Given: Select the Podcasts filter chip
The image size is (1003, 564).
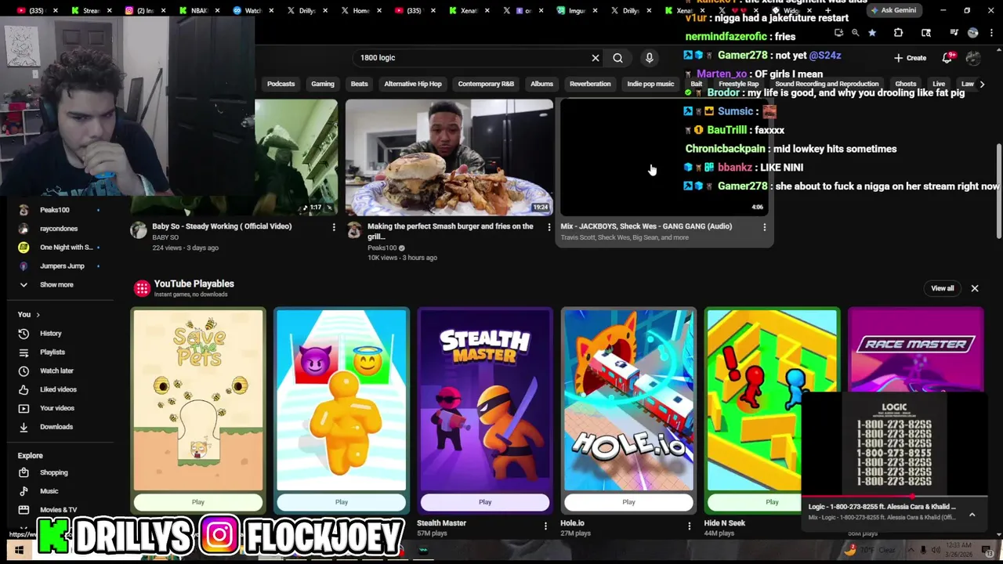Looking at the screenshot, I should pos(281,84).
